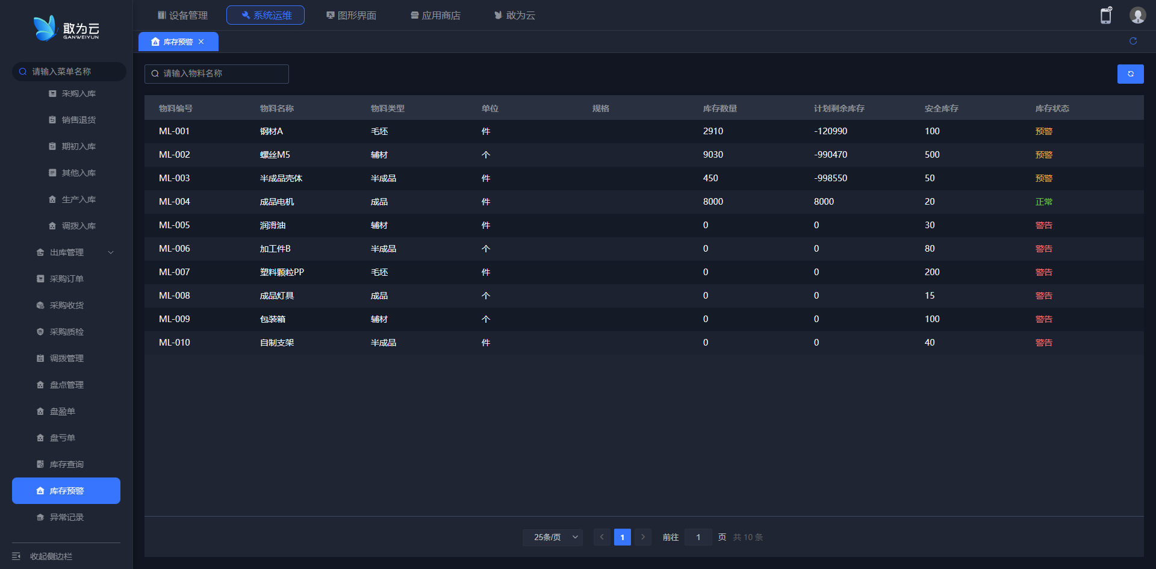1156x569 pixels.
Task: Click the blue refresh table button
Action: pyautogui.click(x=1130, y=74)
